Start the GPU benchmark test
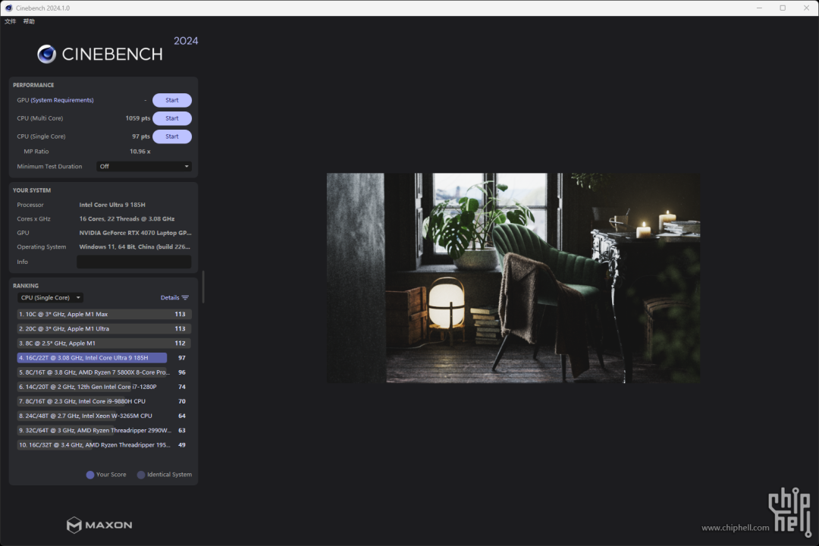This screenshot has width=819, height=546. (x=172, y=100)
